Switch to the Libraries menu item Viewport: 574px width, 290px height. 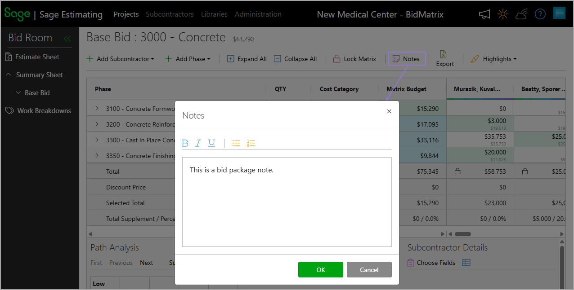coord(214,14)
